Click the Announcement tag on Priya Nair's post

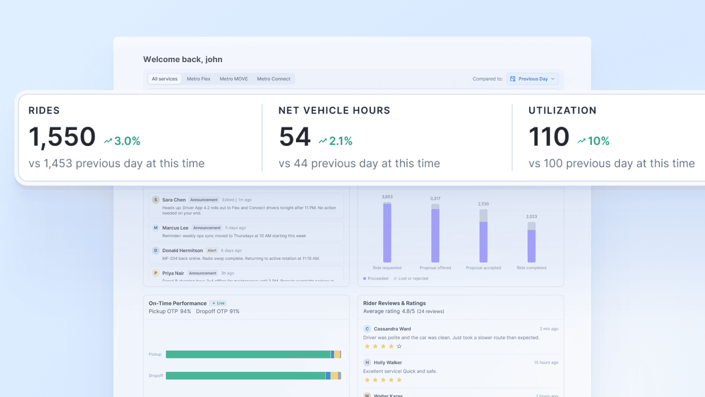point(202,273)
